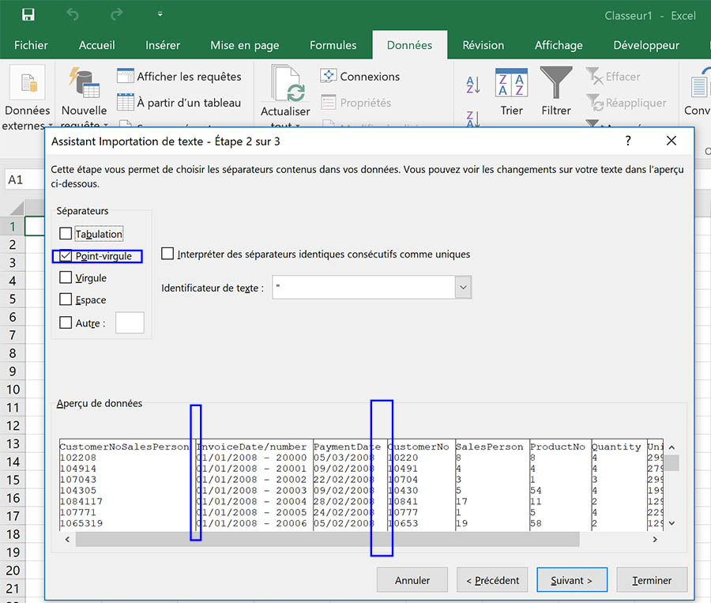Open the Identificateur de texte dropdown

coord(463,288)
